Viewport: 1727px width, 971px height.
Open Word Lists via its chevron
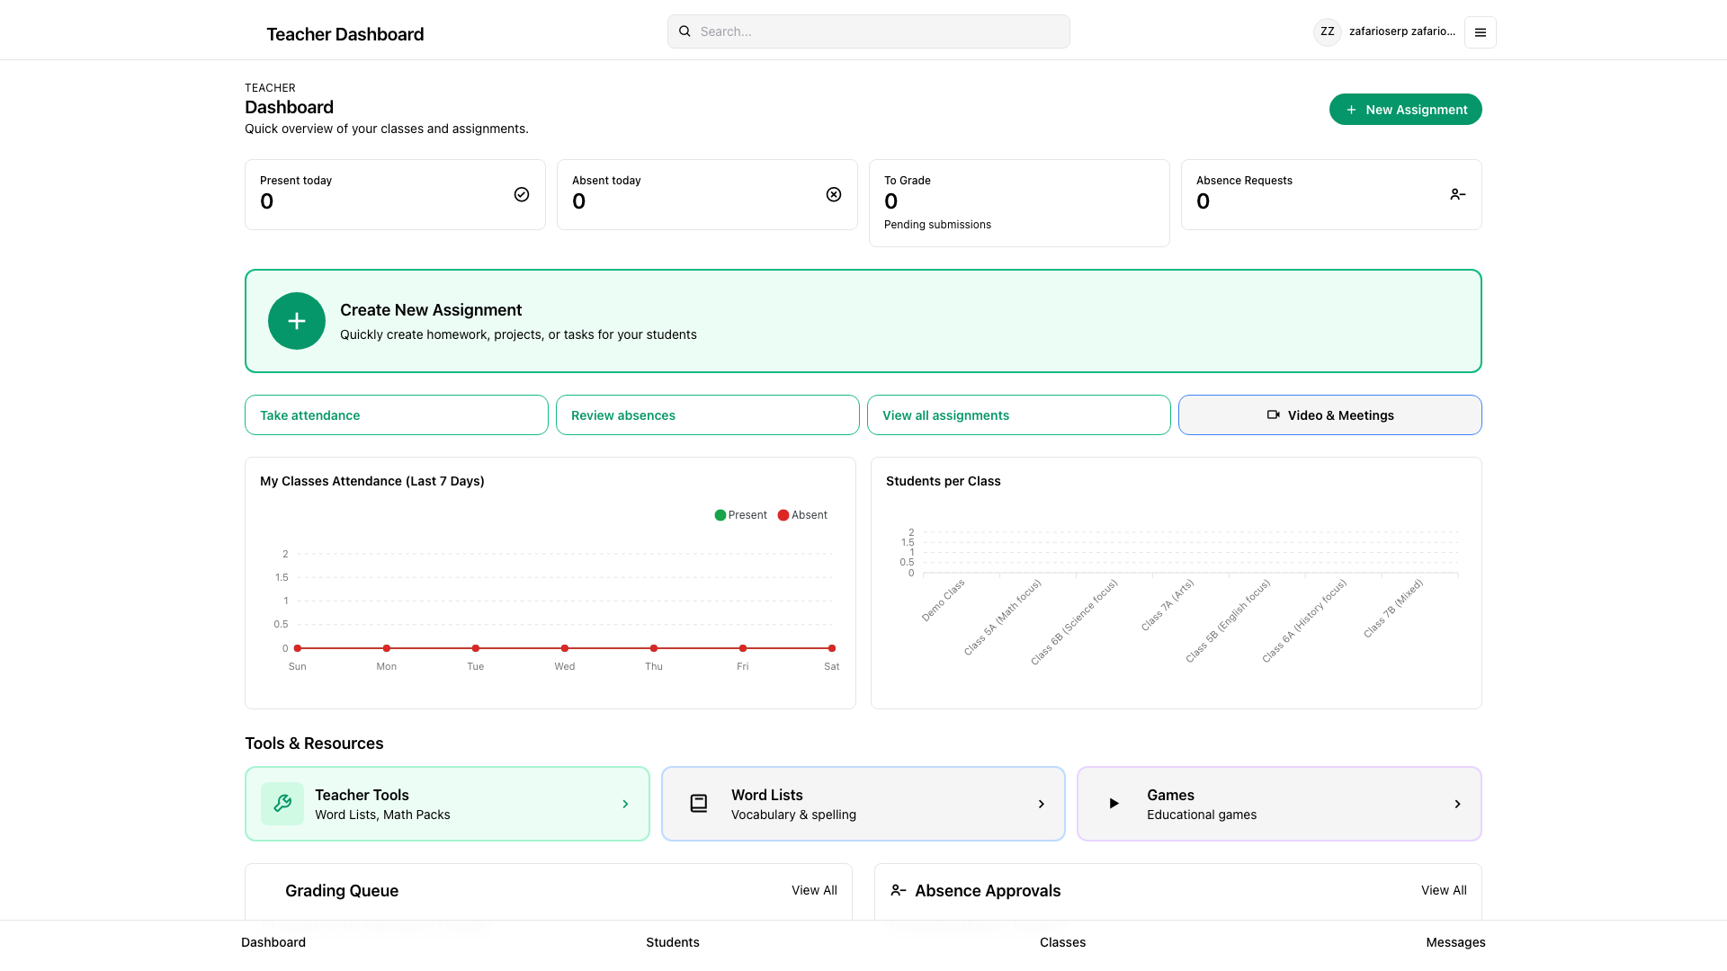[1042, 804]
